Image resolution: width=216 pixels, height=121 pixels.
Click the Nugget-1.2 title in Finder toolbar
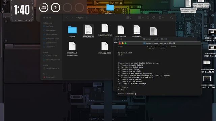(82, 17)
